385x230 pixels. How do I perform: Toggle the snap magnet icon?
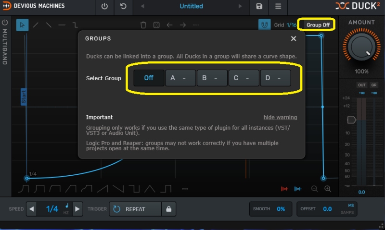(264, 24)
